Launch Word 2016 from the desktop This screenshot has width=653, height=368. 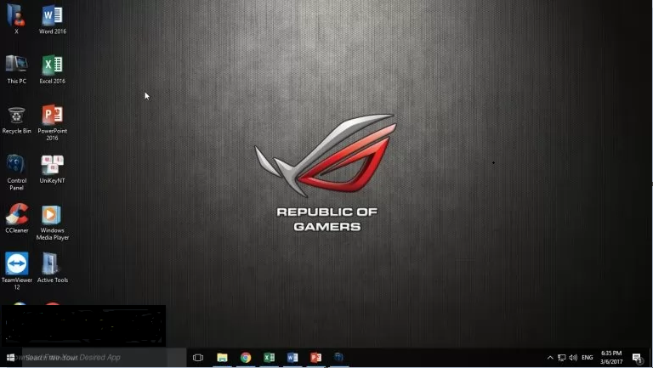point(52,19)
